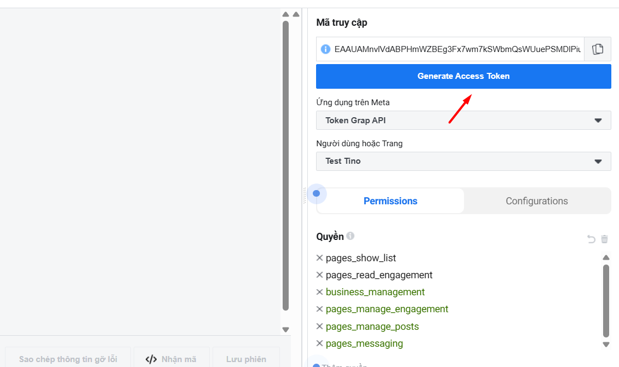Click left panel scroll down arrow
Viewport: 619px width, 367px height.
click(x=286, y=330)
